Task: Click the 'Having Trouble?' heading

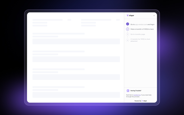Action: click(136, 91)
